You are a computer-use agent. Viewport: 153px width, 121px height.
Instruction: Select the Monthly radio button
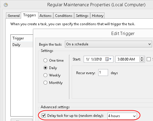coord(45,83)
